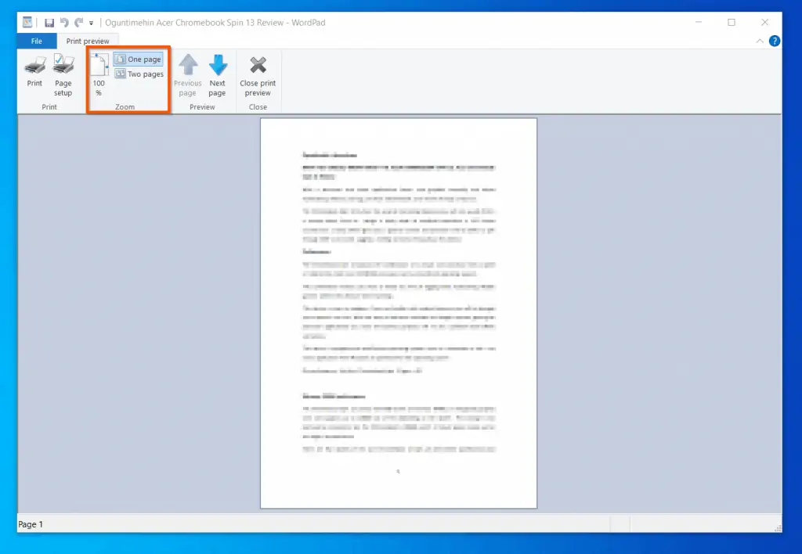The image size is (802, 554).
Task: Select the Print preview tab
Action: [88, 41]
